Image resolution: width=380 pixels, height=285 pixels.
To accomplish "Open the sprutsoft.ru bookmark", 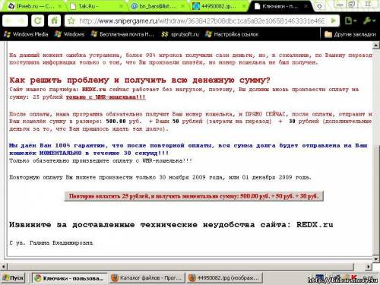I will (180, 34).
